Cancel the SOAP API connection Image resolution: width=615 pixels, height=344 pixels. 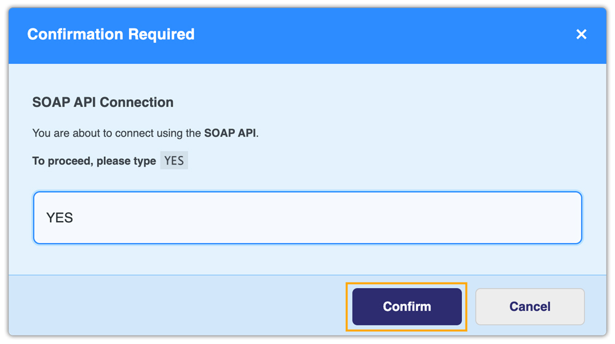[530, 306]
